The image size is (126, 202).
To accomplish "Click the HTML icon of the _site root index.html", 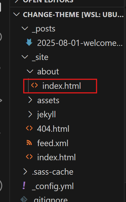I will tap(29, 157).
